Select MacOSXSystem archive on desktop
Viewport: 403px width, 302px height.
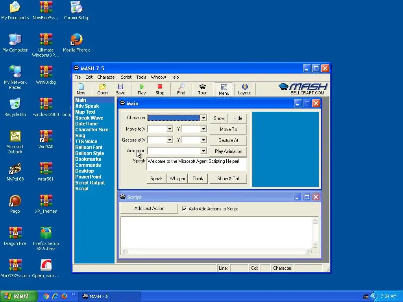coord(15,268)
